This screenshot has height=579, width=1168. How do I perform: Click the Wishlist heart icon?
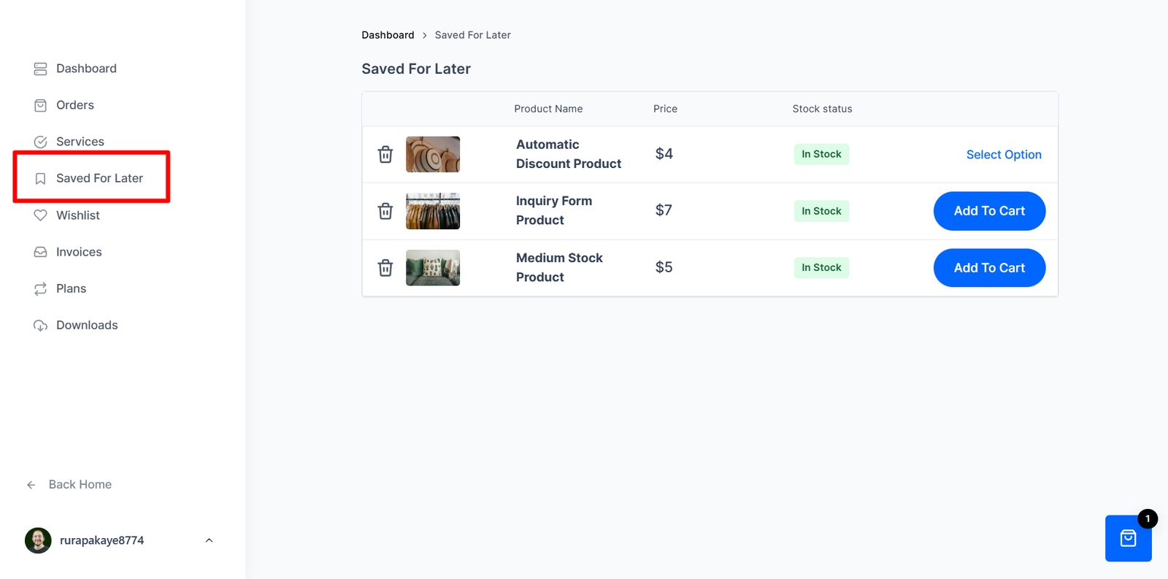(41, 215)
